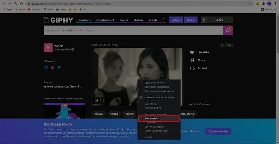Viewport: 279px width, 144px height.
Task: Click the #kpop tag
Action: click(x=114, y=114)
